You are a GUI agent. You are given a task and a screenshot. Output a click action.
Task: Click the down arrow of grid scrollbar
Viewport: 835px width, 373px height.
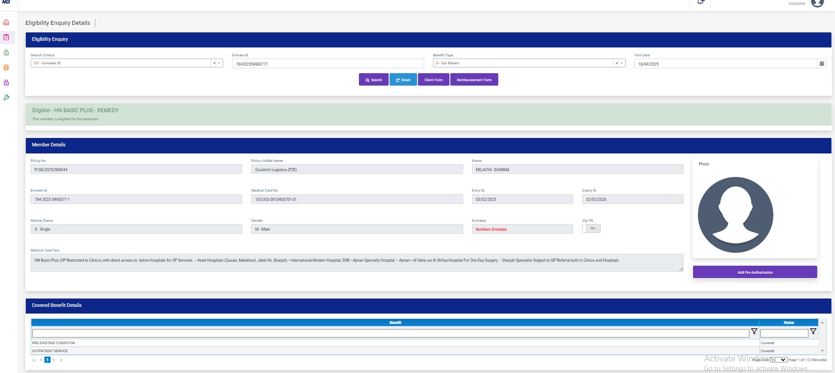[x=822, y=351]
